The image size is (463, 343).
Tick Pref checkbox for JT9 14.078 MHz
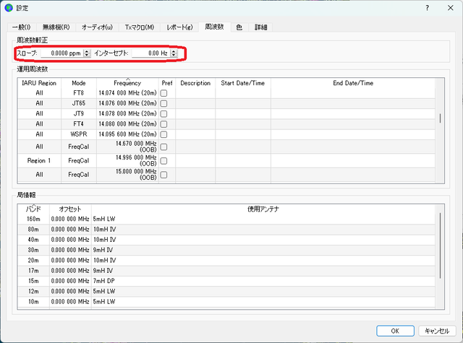coord(163,114)
